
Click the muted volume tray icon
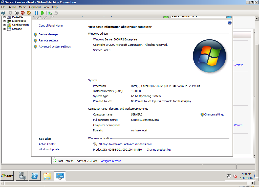tap(235, 176)
